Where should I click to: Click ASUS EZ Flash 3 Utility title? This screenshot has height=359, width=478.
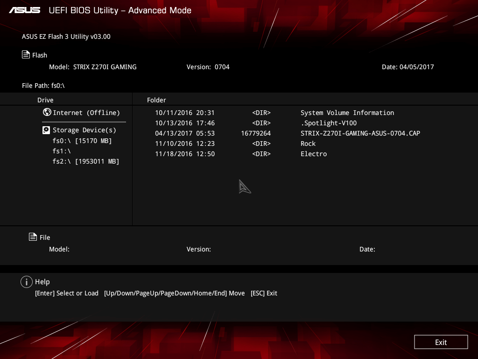coord(66,36)
